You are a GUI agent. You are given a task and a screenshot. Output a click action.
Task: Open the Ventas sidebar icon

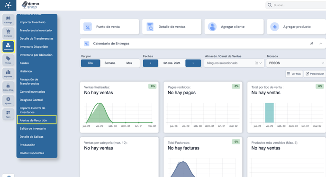(8, 60)
